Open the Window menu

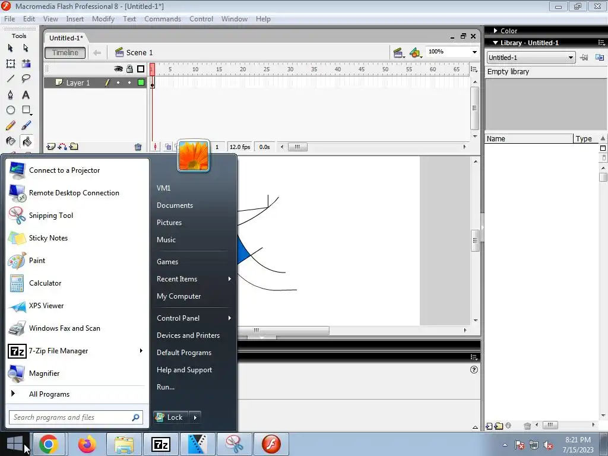(234, 19)
